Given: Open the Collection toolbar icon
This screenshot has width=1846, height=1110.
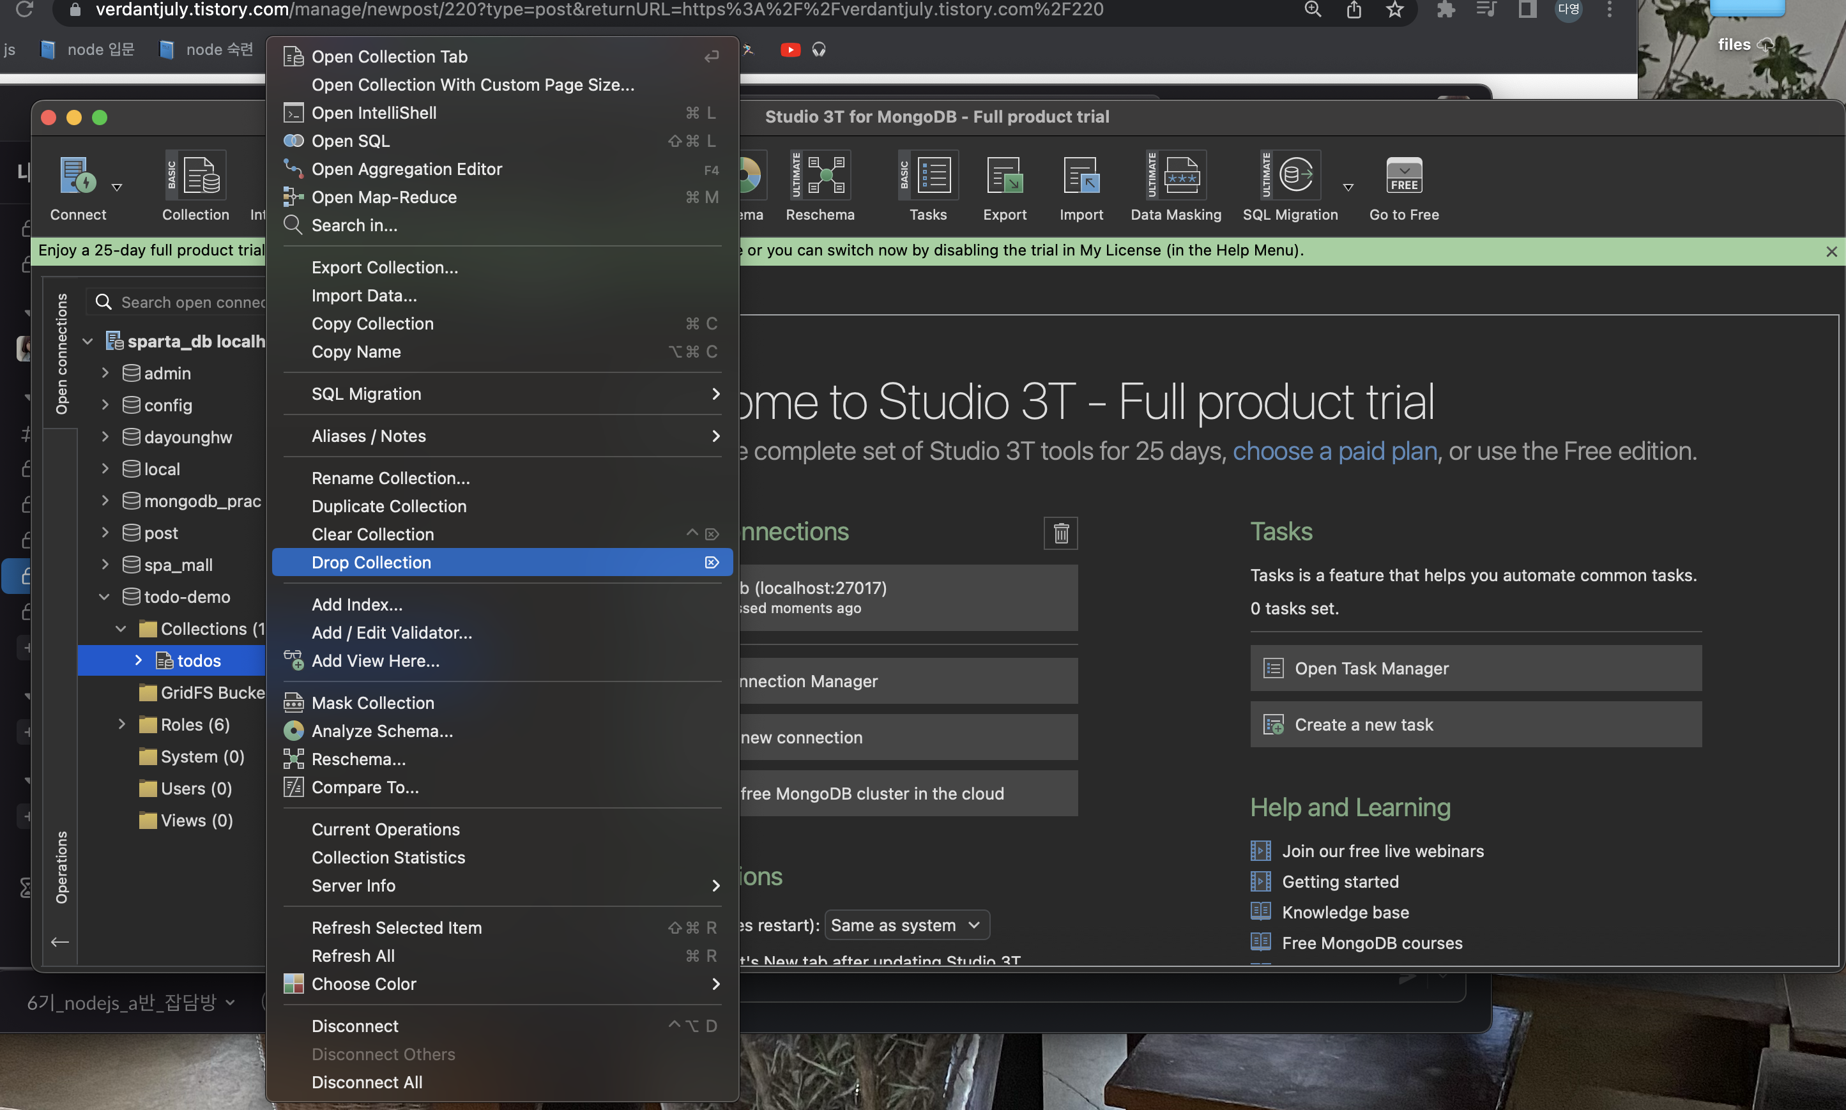Looking at the screenshot, I should pos(195,176).
